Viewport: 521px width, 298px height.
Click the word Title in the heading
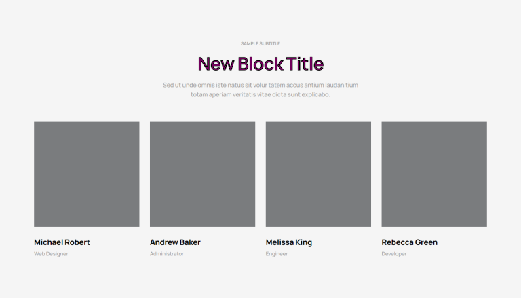(305, 64)
